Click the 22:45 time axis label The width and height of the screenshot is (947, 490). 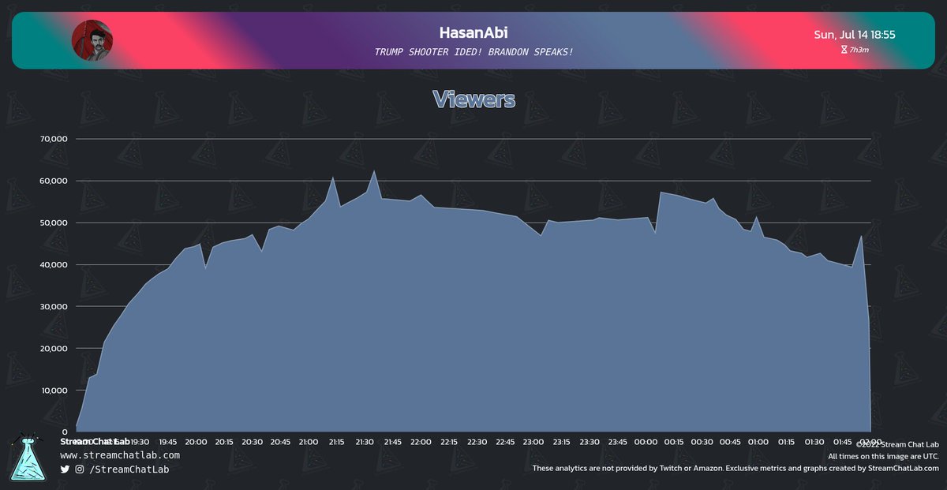click(505, 442)
